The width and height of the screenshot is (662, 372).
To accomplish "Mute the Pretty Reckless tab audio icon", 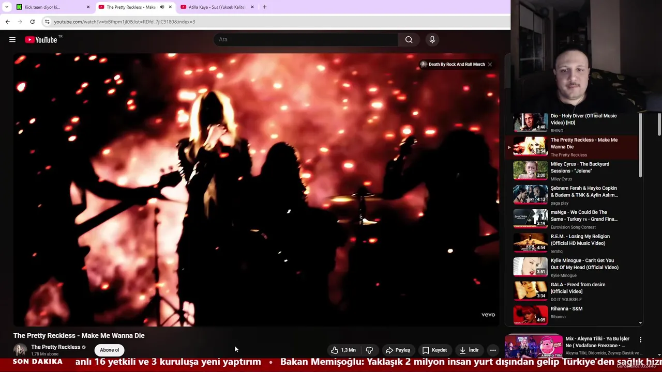I will [162, 7].
